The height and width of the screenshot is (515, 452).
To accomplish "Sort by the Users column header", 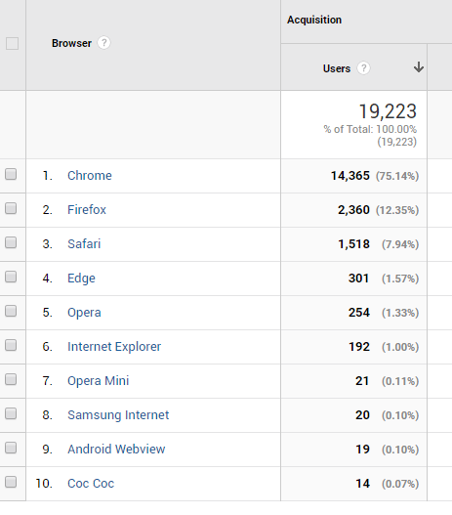I will [x=337, y=68].
